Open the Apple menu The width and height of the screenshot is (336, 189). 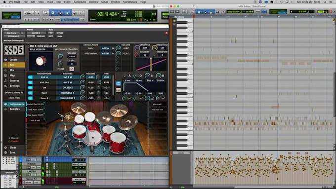4,2
